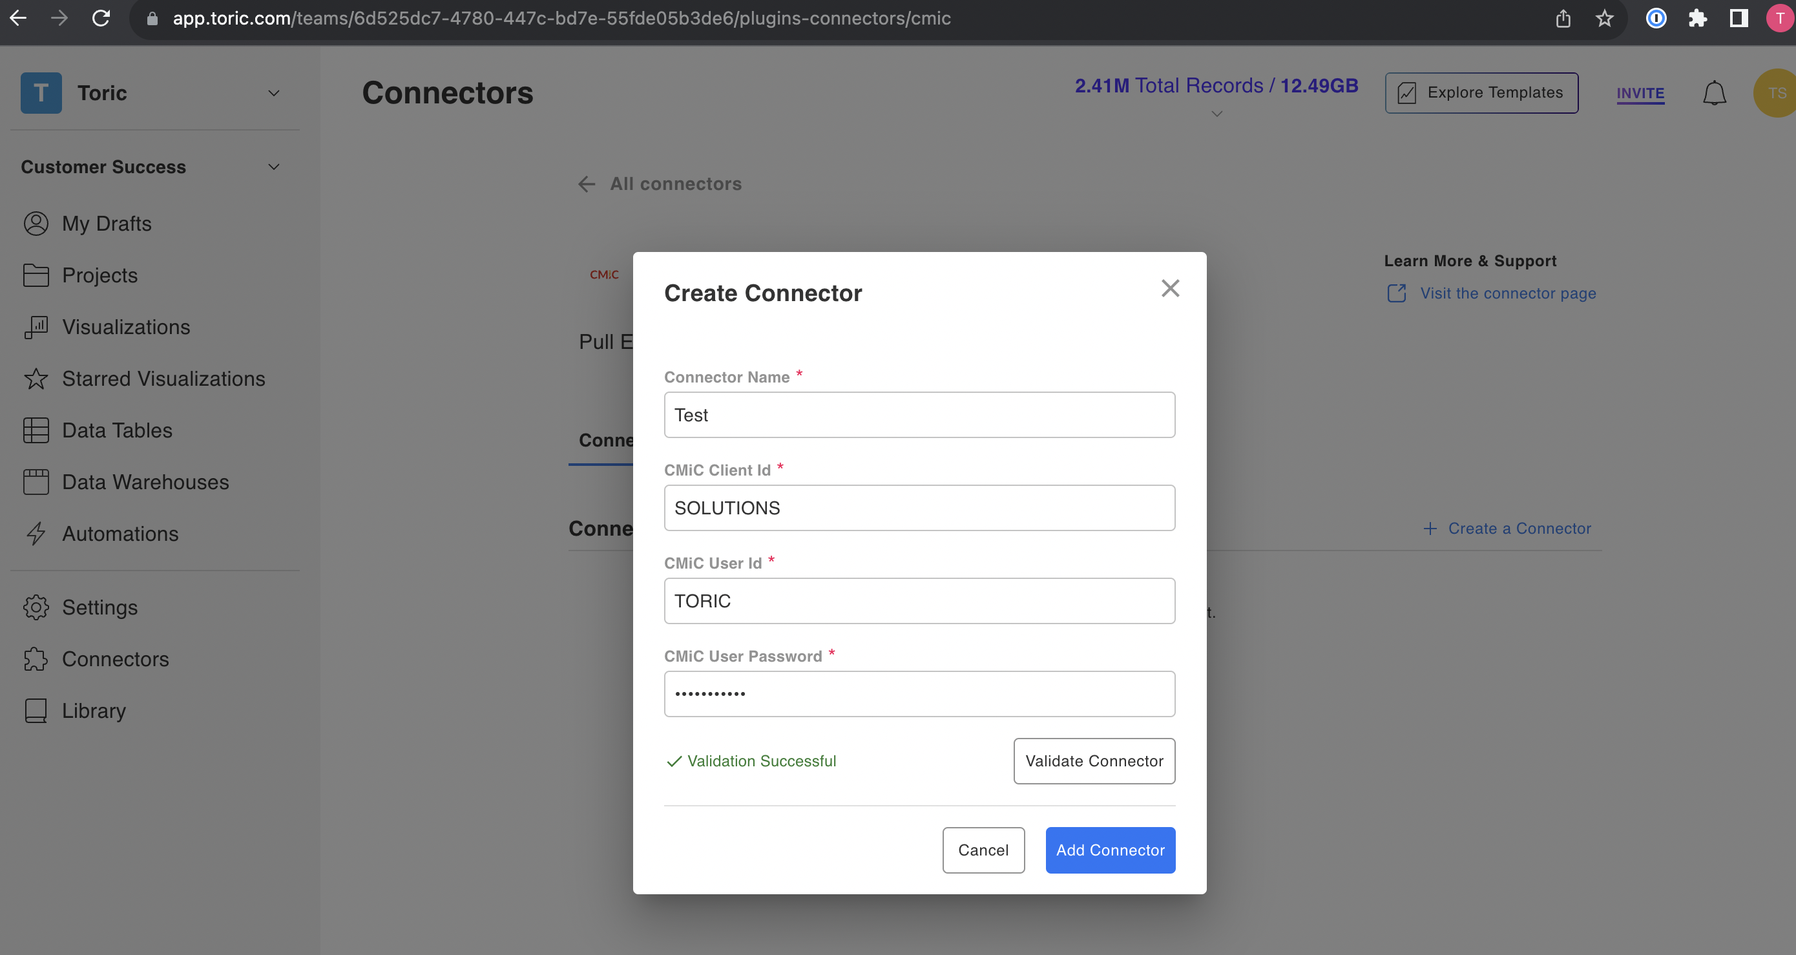This screenshot has width=1796, height=955.
Task: Expand the Toric team dropdown
Action: [x=274, y=92]
